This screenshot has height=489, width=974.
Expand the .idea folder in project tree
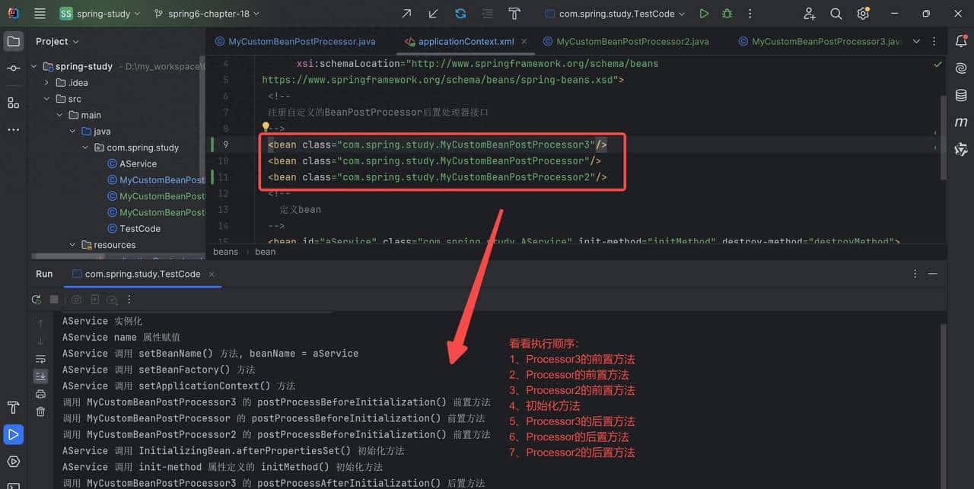click(46, 83)
